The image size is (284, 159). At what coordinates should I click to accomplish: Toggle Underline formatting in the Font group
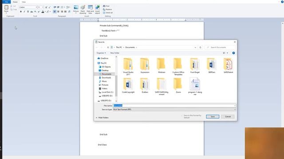28,11
